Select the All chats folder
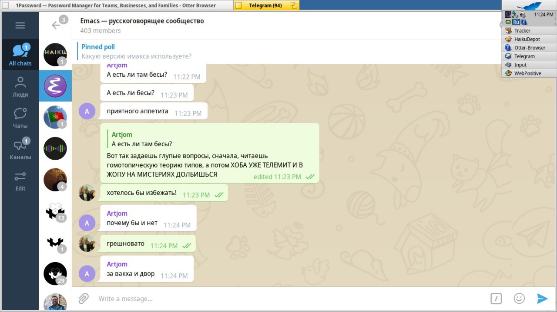This screenshot has height=312, width=557. pos(20,55)
